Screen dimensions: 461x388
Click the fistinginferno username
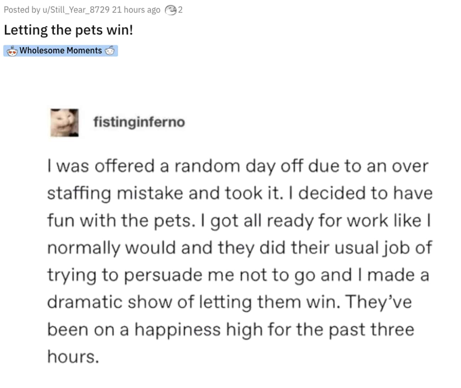[139, 122]
